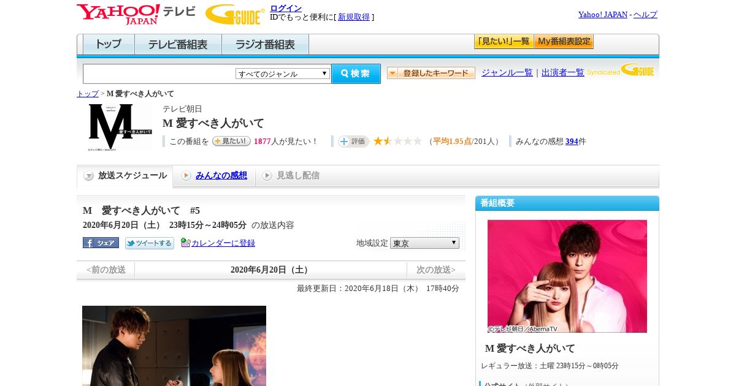Click the 検索 search button
Viewport: 736px width, 386px height.
[x=356, y=74]
